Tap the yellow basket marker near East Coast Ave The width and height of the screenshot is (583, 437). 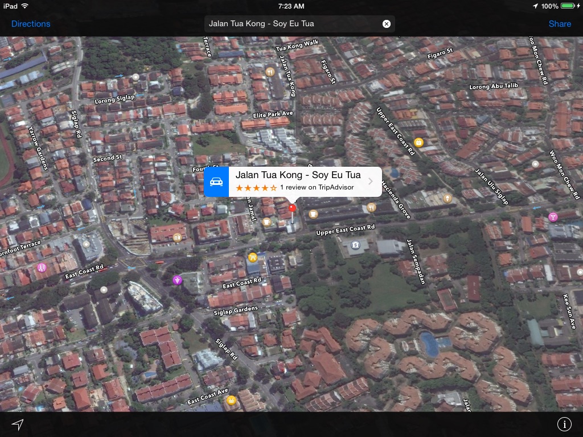(231, 400)
